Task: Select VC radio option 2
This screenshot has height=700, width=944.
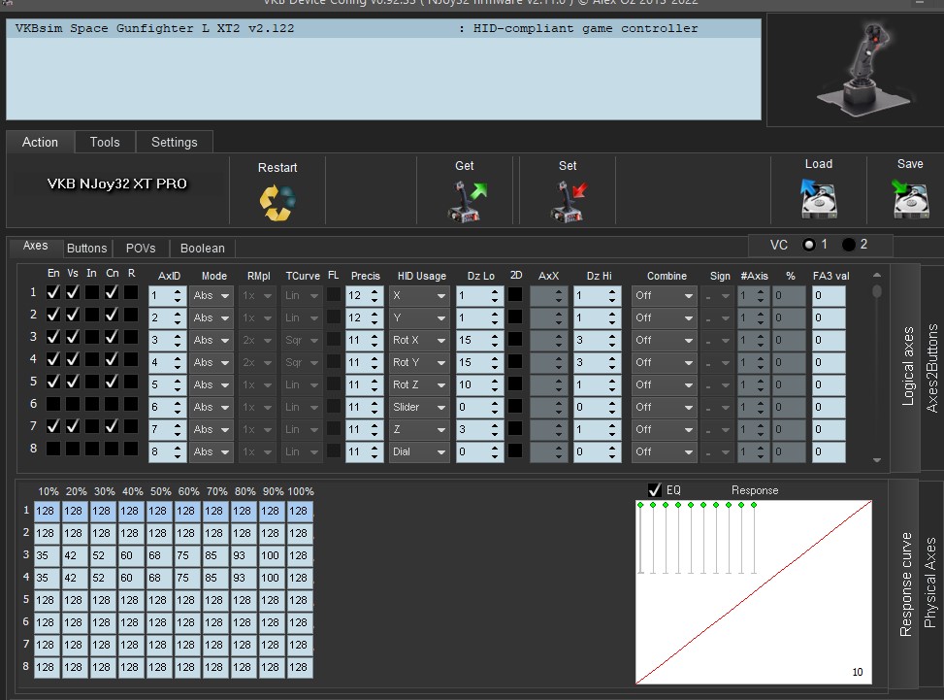Action: (x=848, y=245)
